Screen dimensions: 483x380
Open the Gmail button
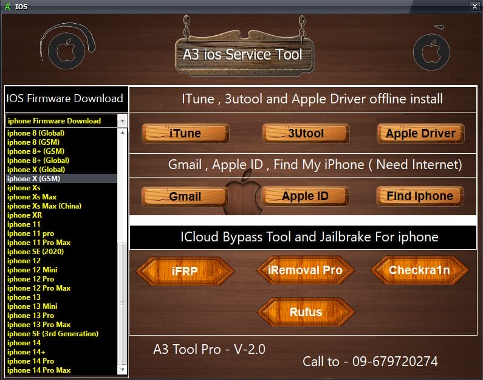pyautogui.click(x=185, y=196)
